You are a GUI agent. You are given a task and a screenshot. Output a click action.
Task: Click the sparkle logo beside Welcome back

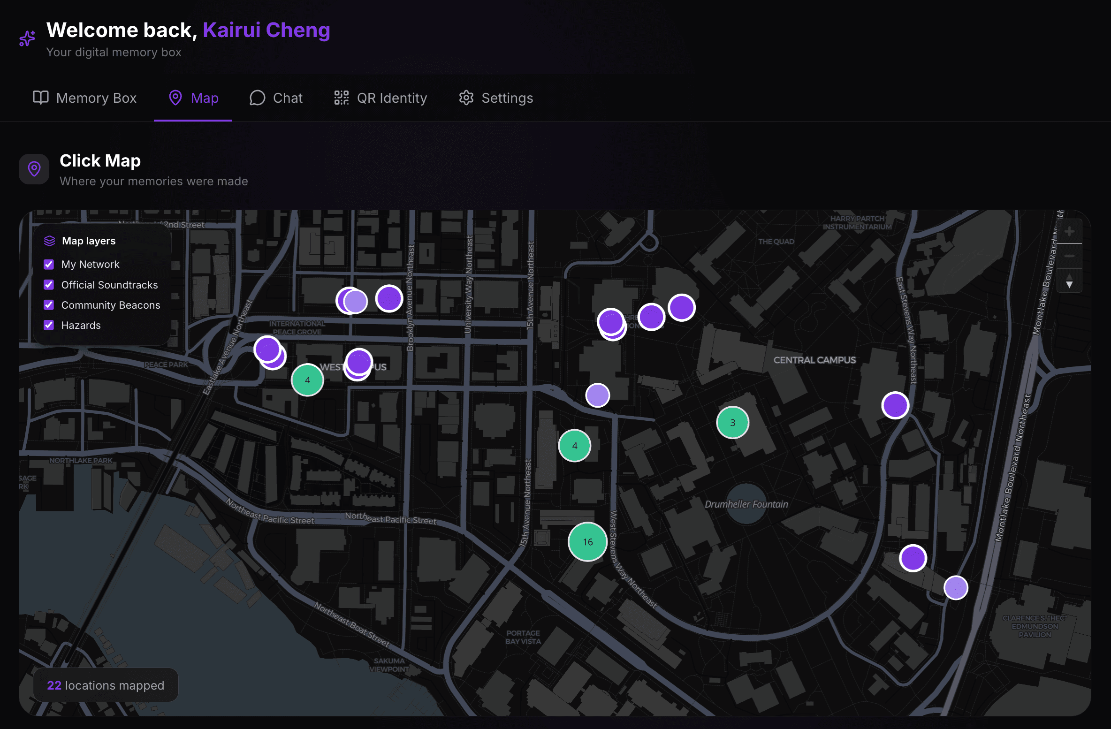tap(27, 38)
